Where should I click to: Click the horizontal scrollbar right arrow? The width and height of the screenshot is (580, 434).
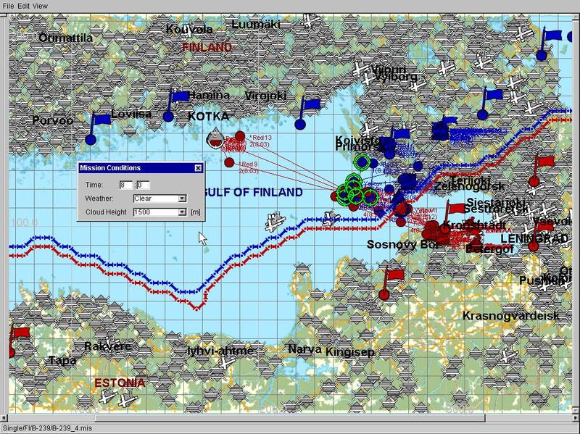pyautogui.click(x=576, y=418)
